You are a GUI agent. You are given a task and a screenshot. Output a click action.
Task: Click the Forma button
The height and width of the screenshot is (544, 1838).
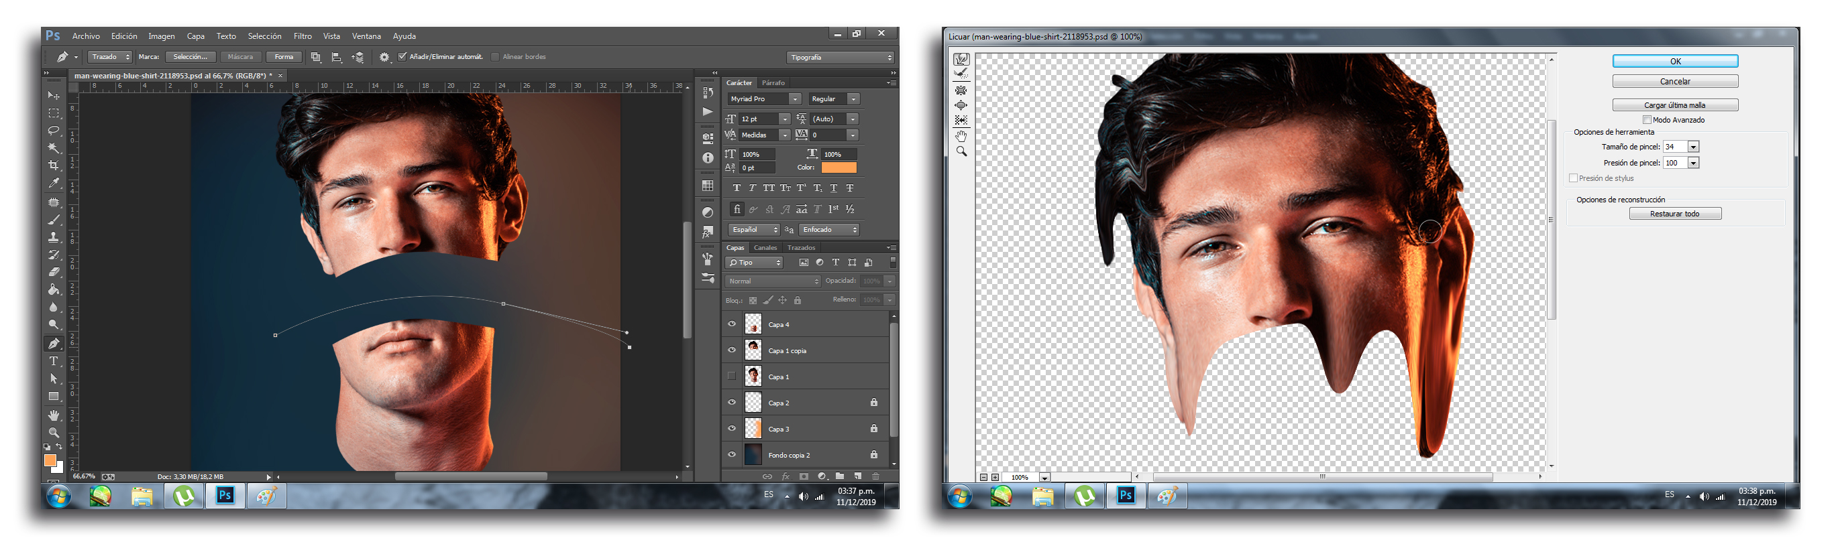point(284,57)
